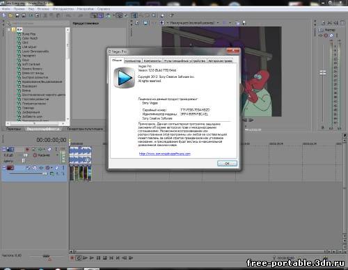Click the OK button in Vegas Pro dialog

[227, 164]
